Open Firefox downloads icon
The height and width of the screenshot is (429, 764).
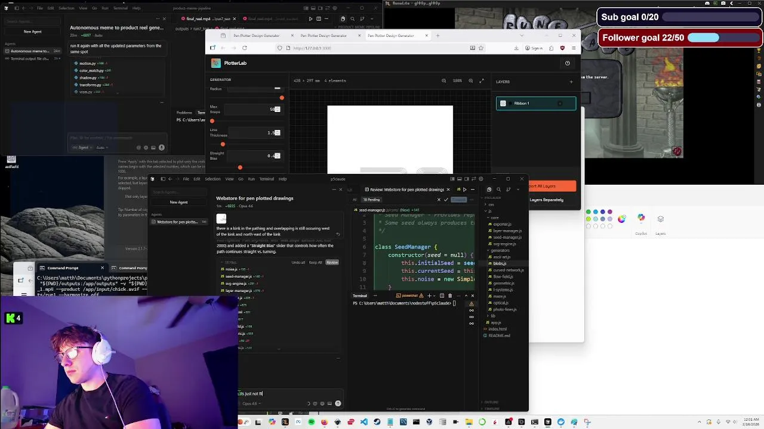point(516,48)
